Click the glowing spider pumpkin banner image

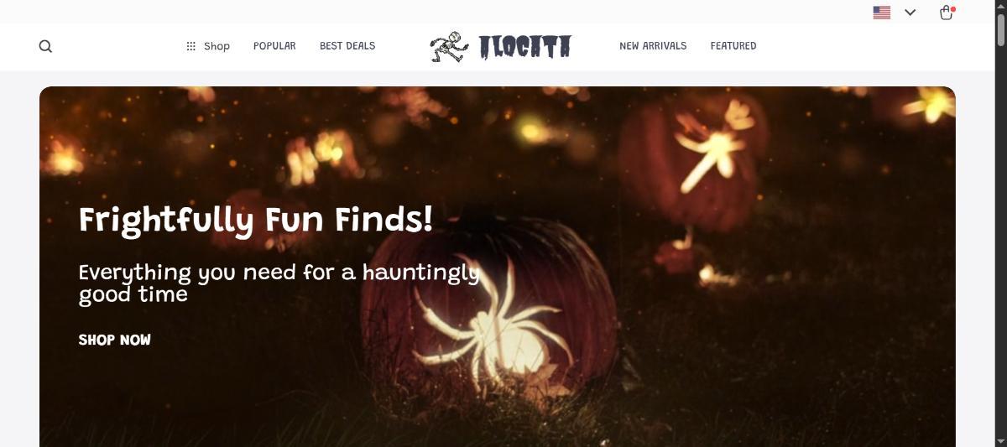click(x=497, y=267)
